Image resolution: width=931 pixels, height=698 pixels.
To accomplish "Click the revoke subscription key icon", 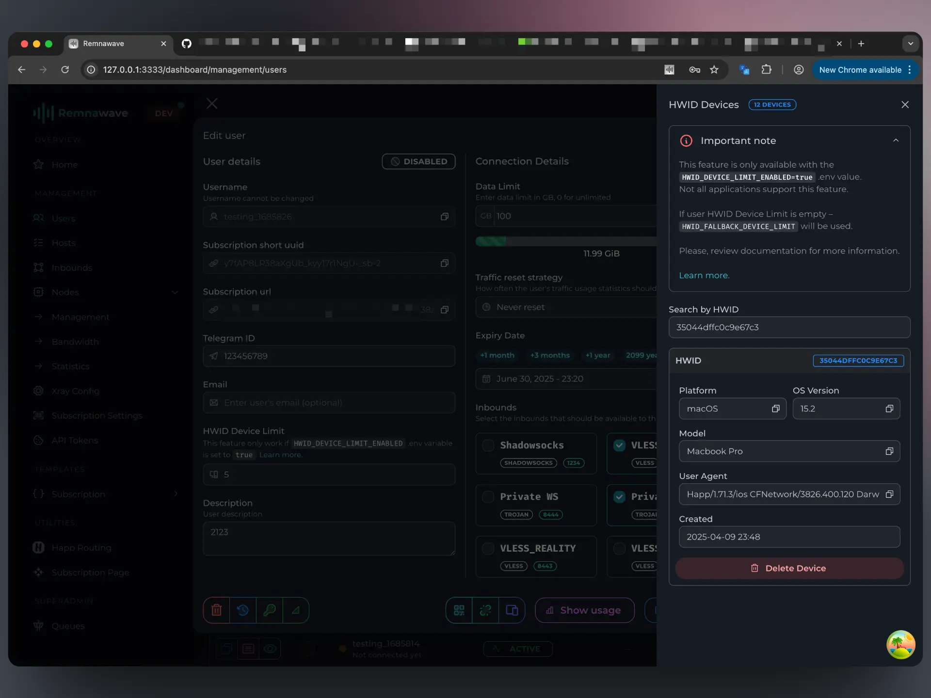I will 271,610.
